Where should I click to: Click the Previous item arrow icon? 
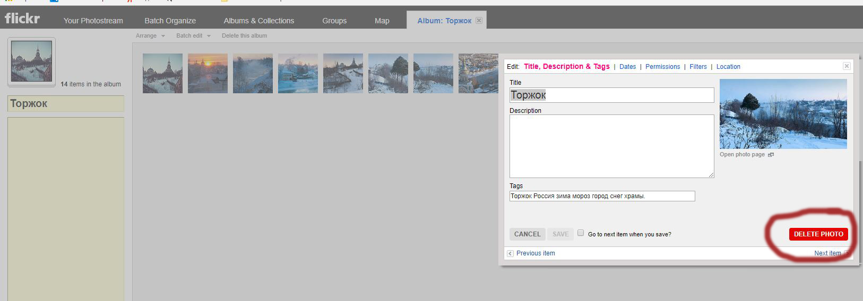coord(511,253)
